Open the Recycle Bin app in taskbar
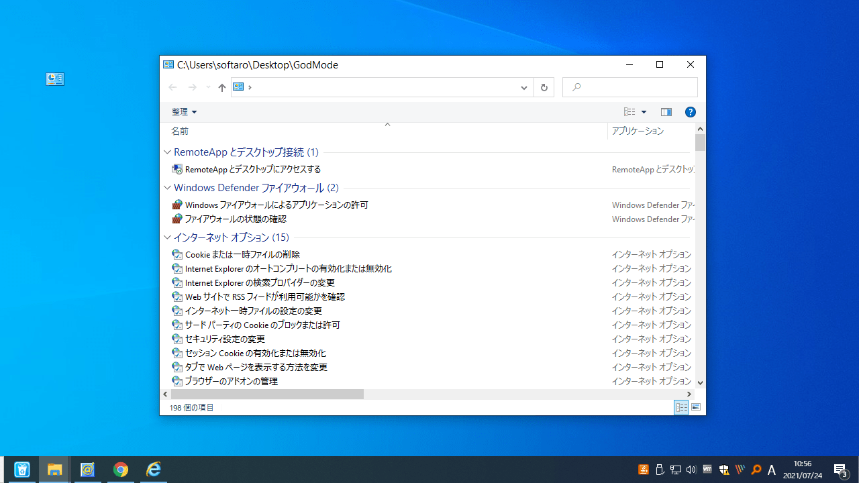 click(22, 470)
